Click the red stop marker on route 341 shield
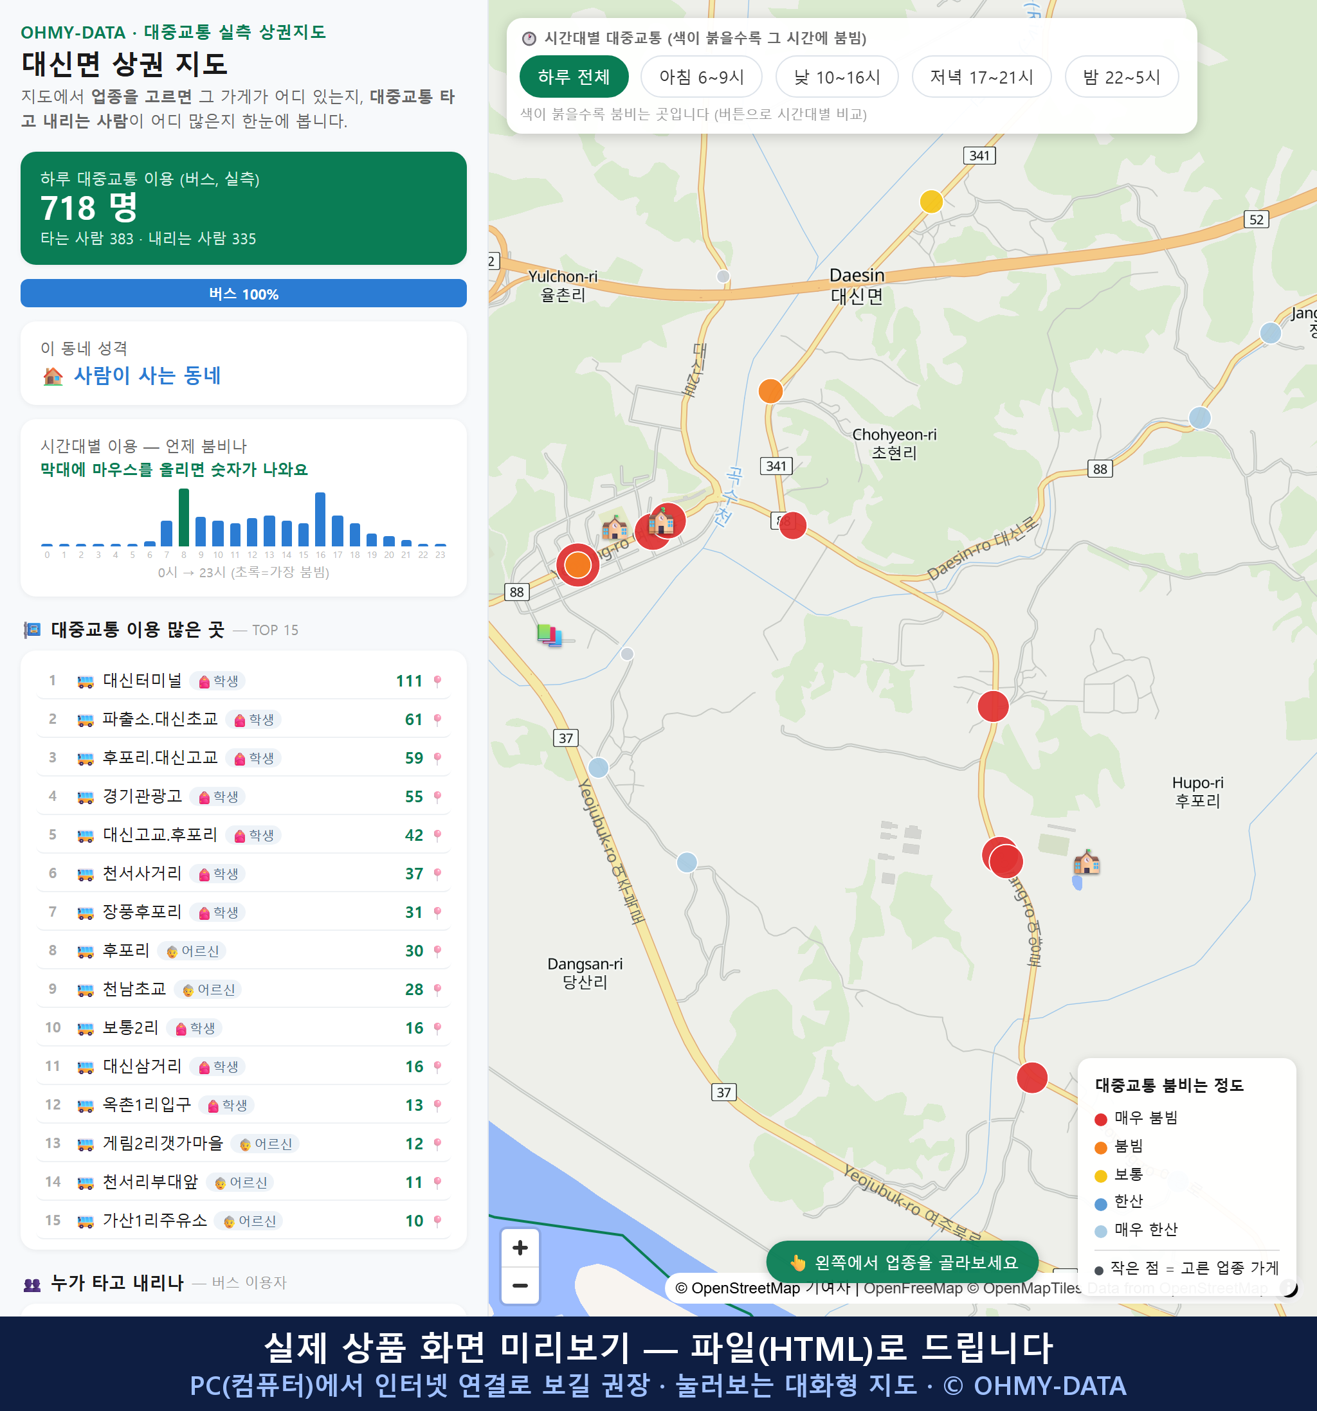The width and height of the screenshot is (1317, 1411). pyautogui.click(x=792, y=525)
